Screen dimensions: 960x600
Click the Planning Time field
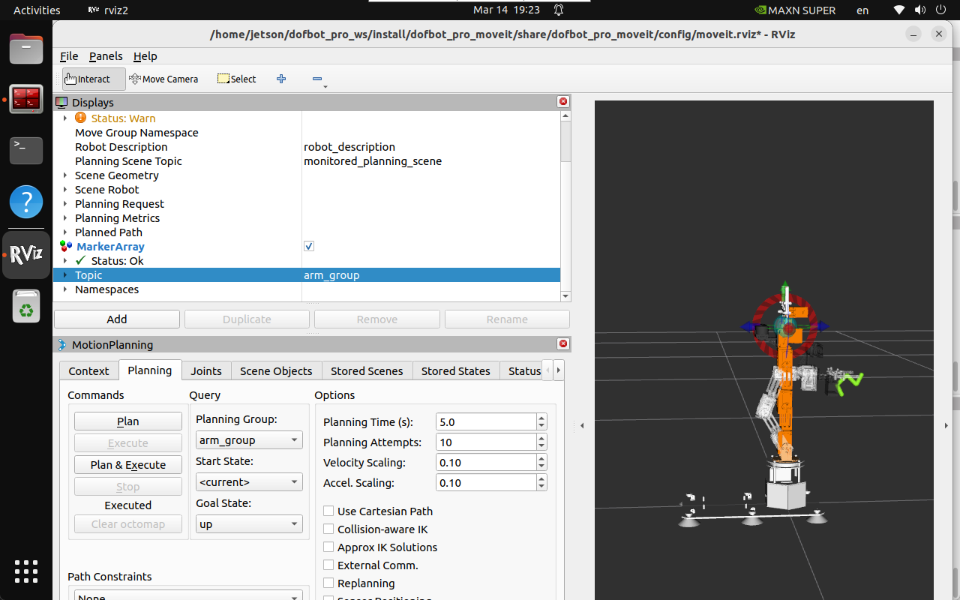(486, 421)
